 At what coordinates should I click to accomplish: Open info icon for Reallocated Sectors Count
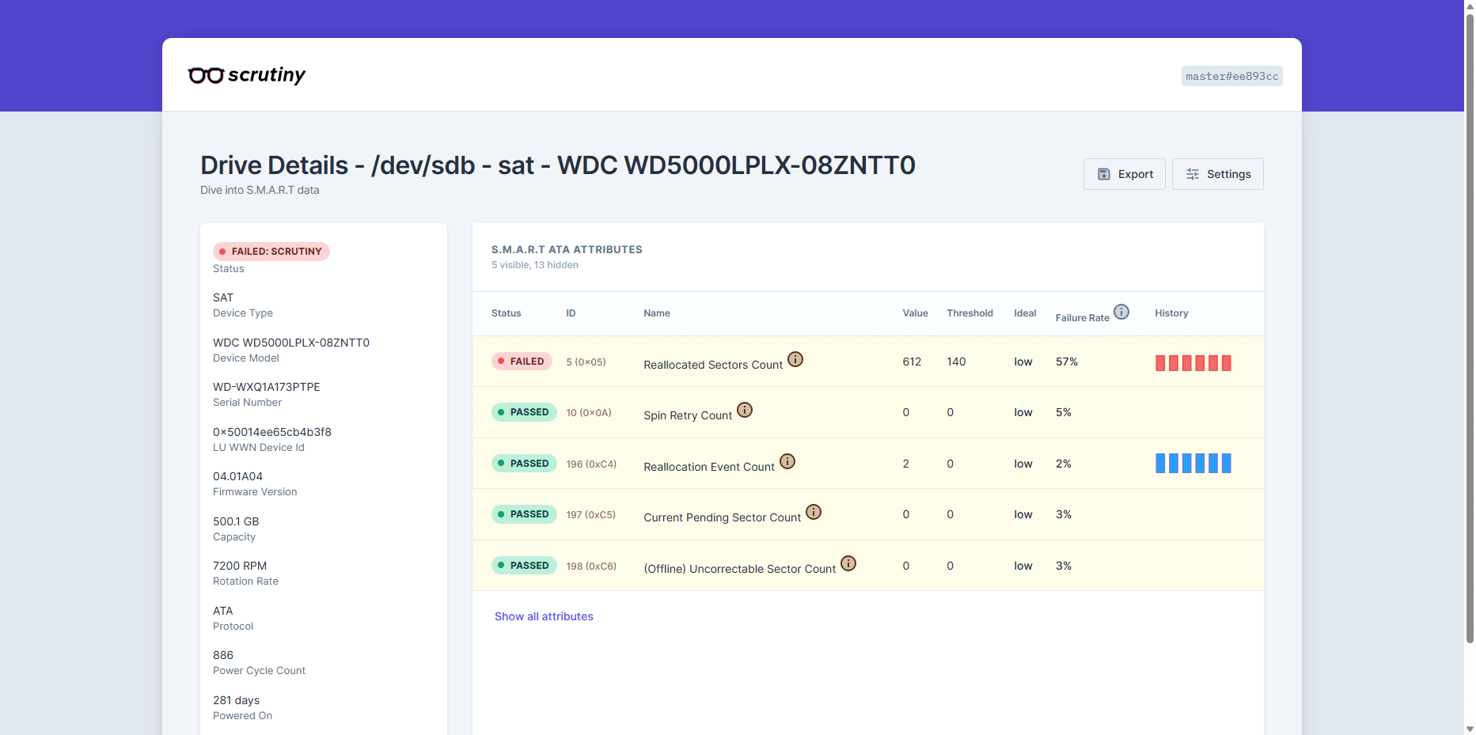pyautogui.click(x=795, y=359)
